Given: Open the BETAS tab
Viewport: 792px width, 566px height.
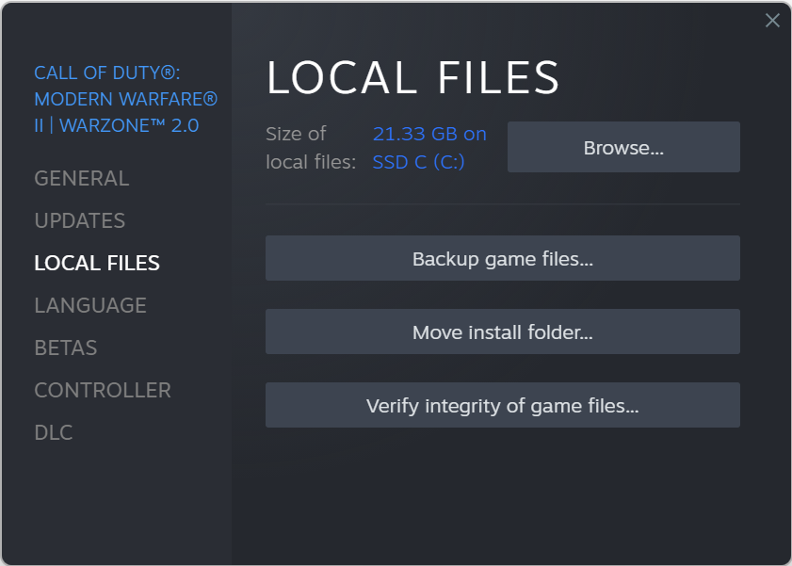Looking at the screenshot, I should coord(66,348).
